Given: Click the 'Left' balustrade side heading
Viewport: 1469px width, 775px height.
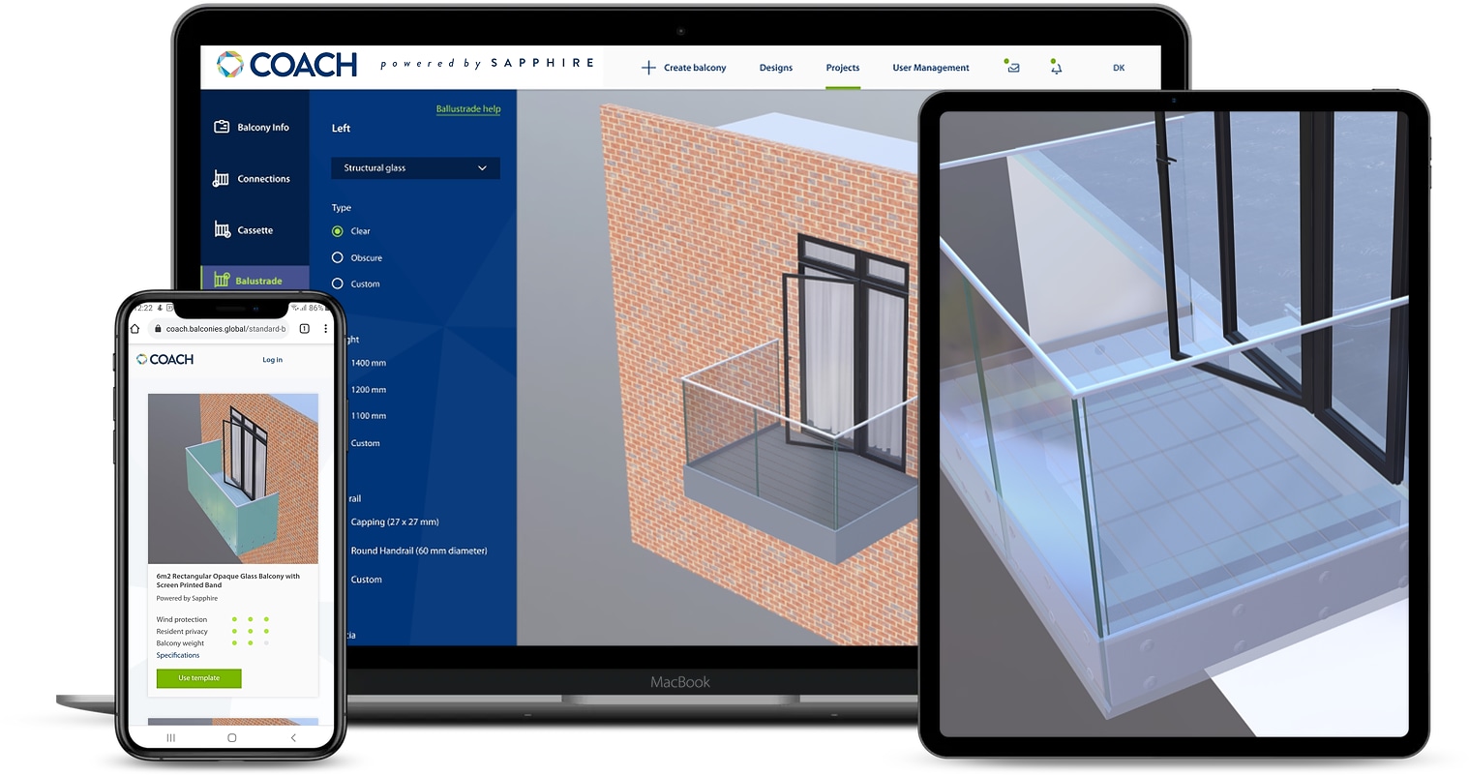Looking at the screenshot, I should point(341,128).
